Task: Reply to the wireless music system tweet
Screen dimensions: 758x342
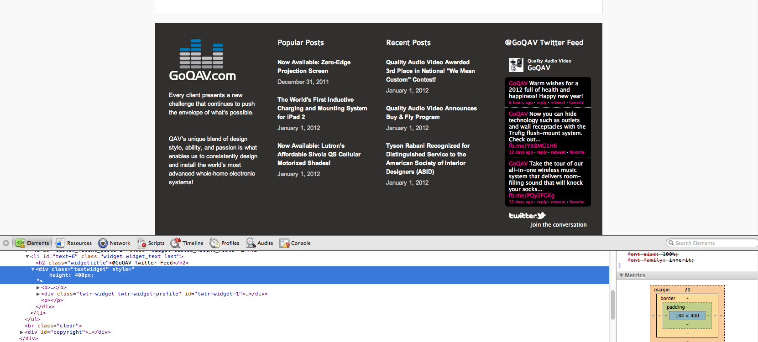Action: [542, 202]
